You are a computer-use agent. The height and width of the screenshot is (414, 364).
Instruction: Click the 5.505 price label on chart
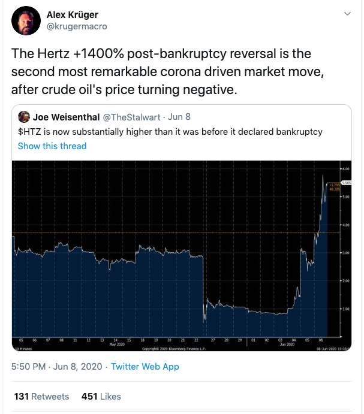coord(347,183)
